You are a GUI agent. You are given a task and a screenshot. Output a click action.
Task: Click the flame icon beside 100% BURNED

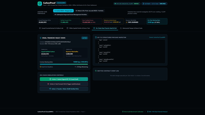pos(127,22)
